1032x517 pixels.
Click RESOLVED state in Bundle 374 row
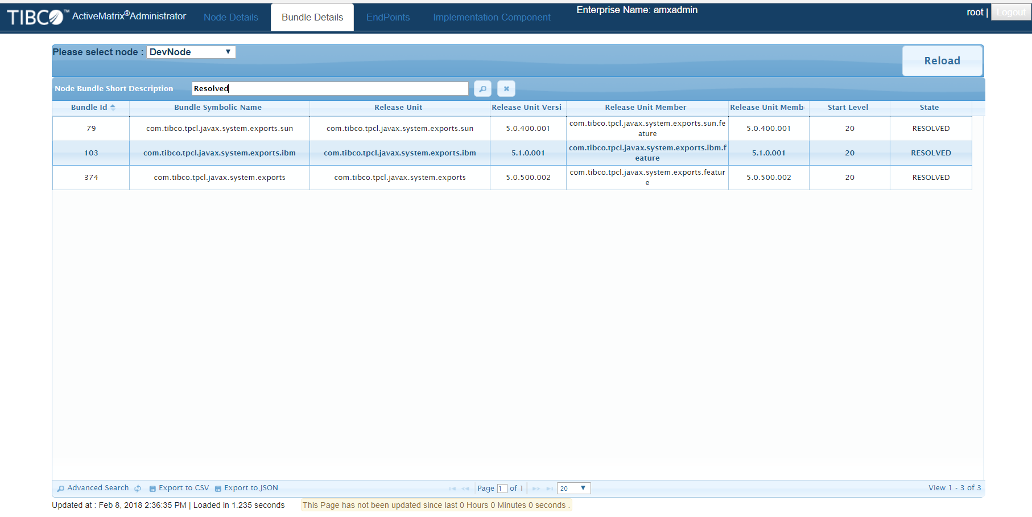coord(931,178)
